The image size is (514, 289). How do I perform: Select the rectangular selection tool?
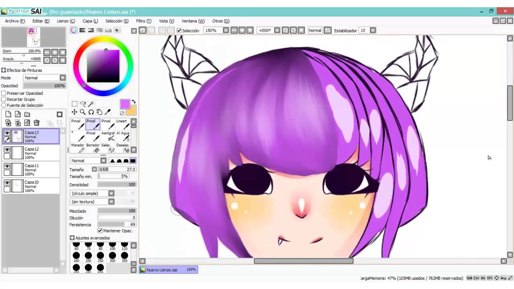(x=74, y=104)
